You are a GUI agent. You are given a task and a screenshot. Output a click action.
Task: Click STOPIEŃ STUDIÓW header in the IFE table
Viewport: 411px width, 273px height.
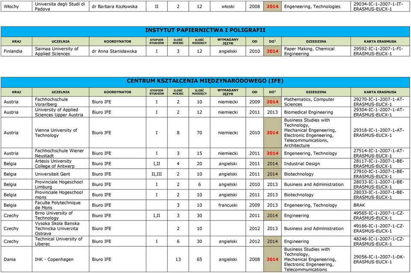click(157, 92)
